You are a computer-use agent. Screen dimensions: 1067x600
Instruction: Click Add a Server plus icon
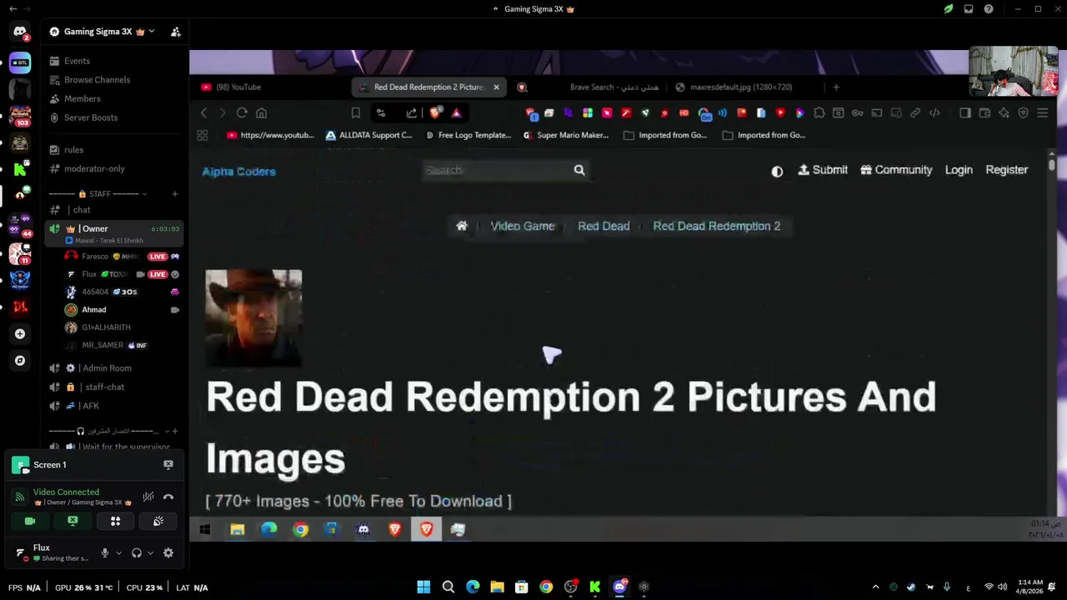click(20, 334)
